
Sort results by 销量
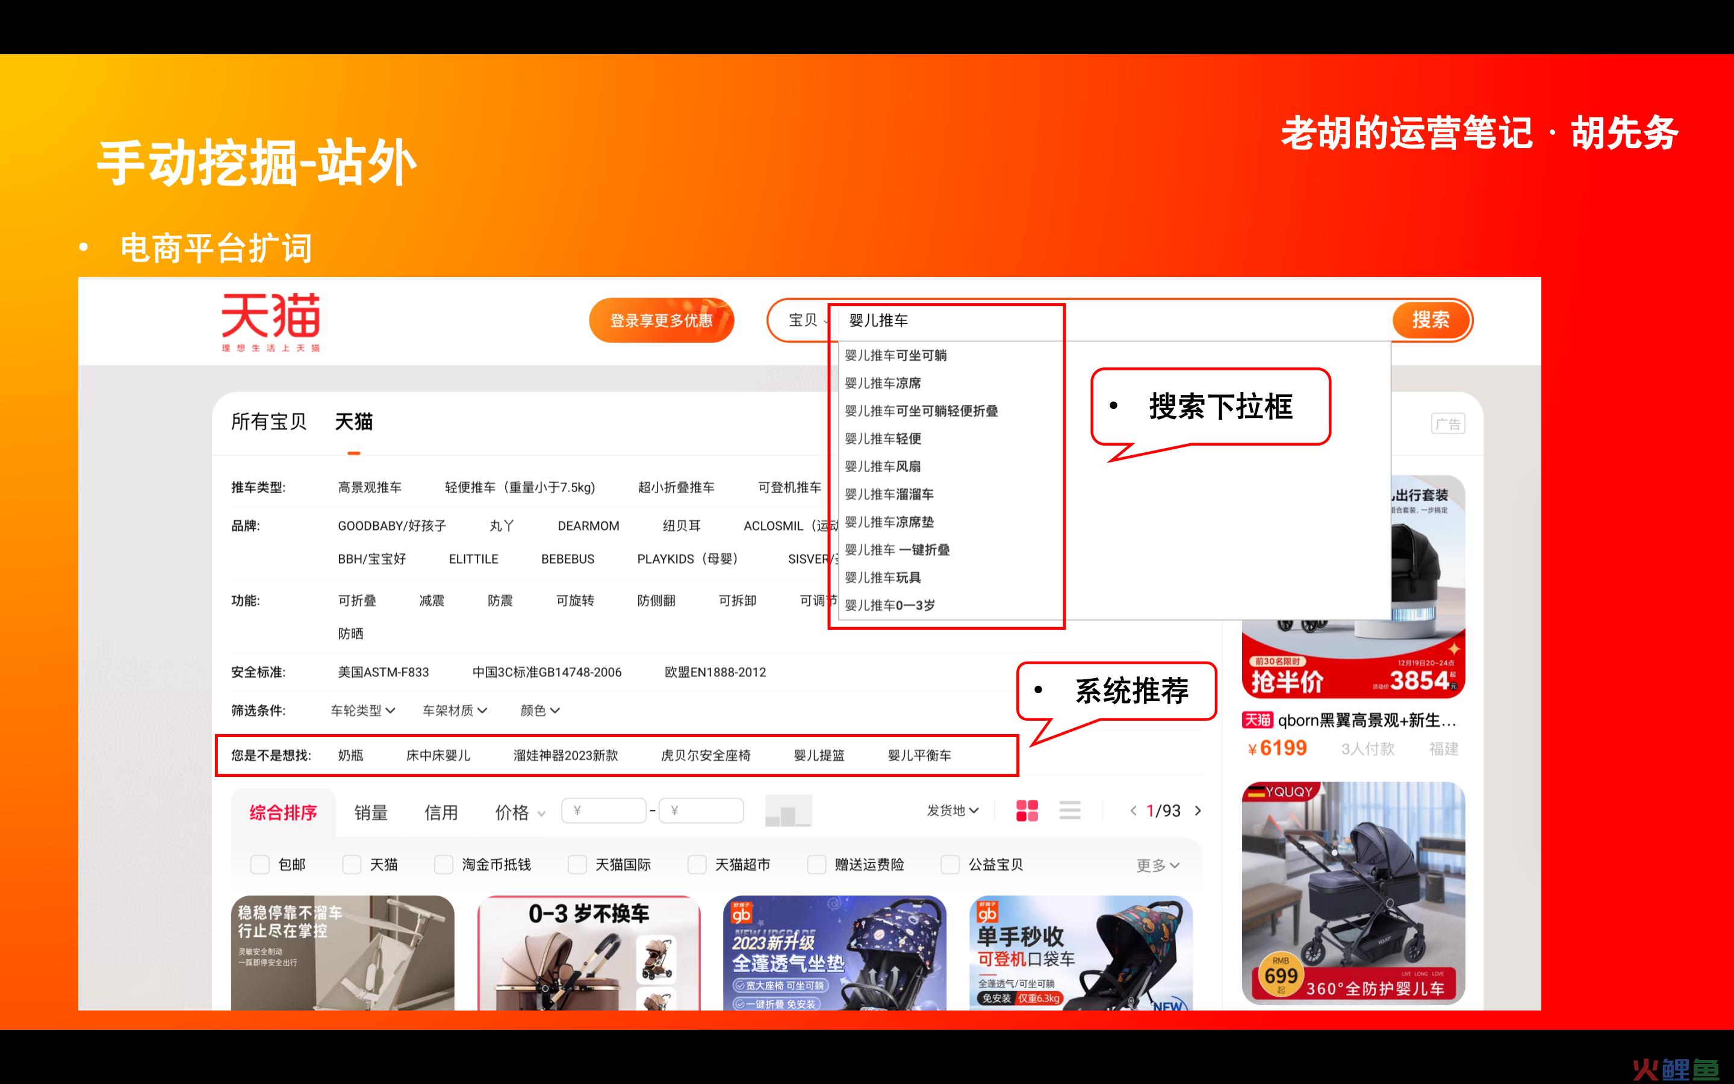370,812
